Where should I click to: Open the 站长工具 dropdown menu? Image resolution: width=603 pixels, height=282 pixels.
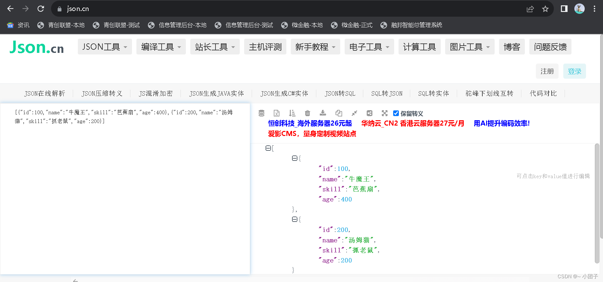(x=215, y=47)
